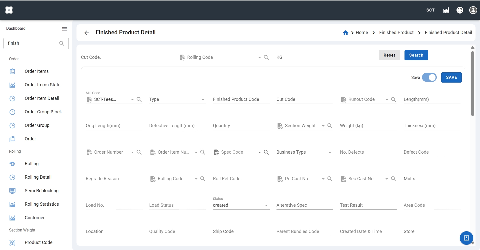Expand the Section Weight dropdown arrow
The width and height of the screenshot is (480, 250).
(x=323, y=126)
